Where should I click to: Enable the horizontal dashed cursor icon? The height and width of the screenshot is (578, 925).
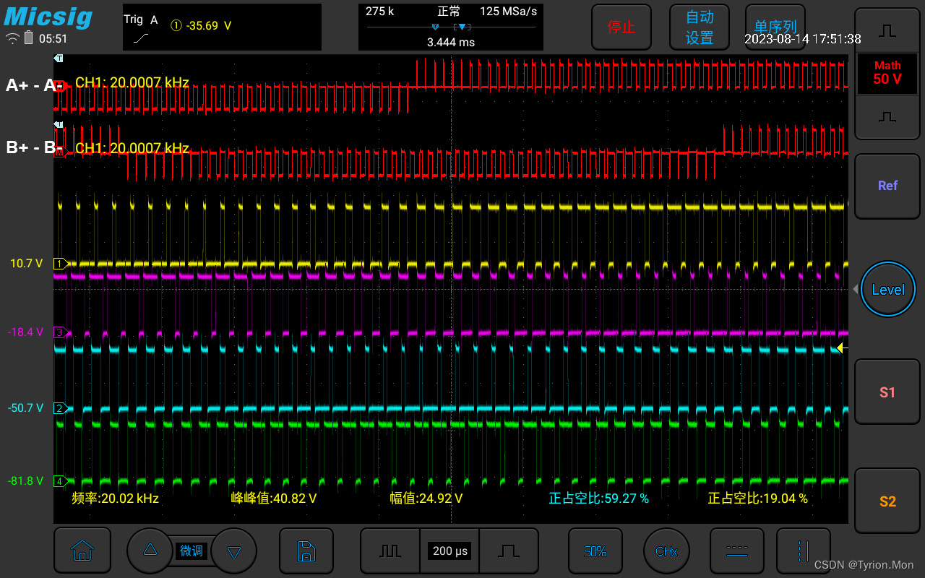pyautogui.click(x=736, y=551)
